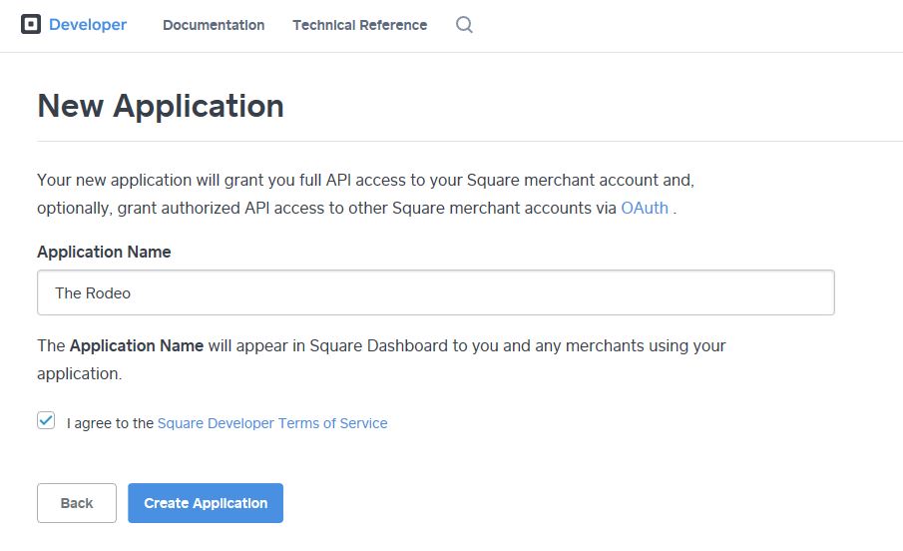Click the Back button
This screenshot has width=903, height=551.
tap(77, 503)
